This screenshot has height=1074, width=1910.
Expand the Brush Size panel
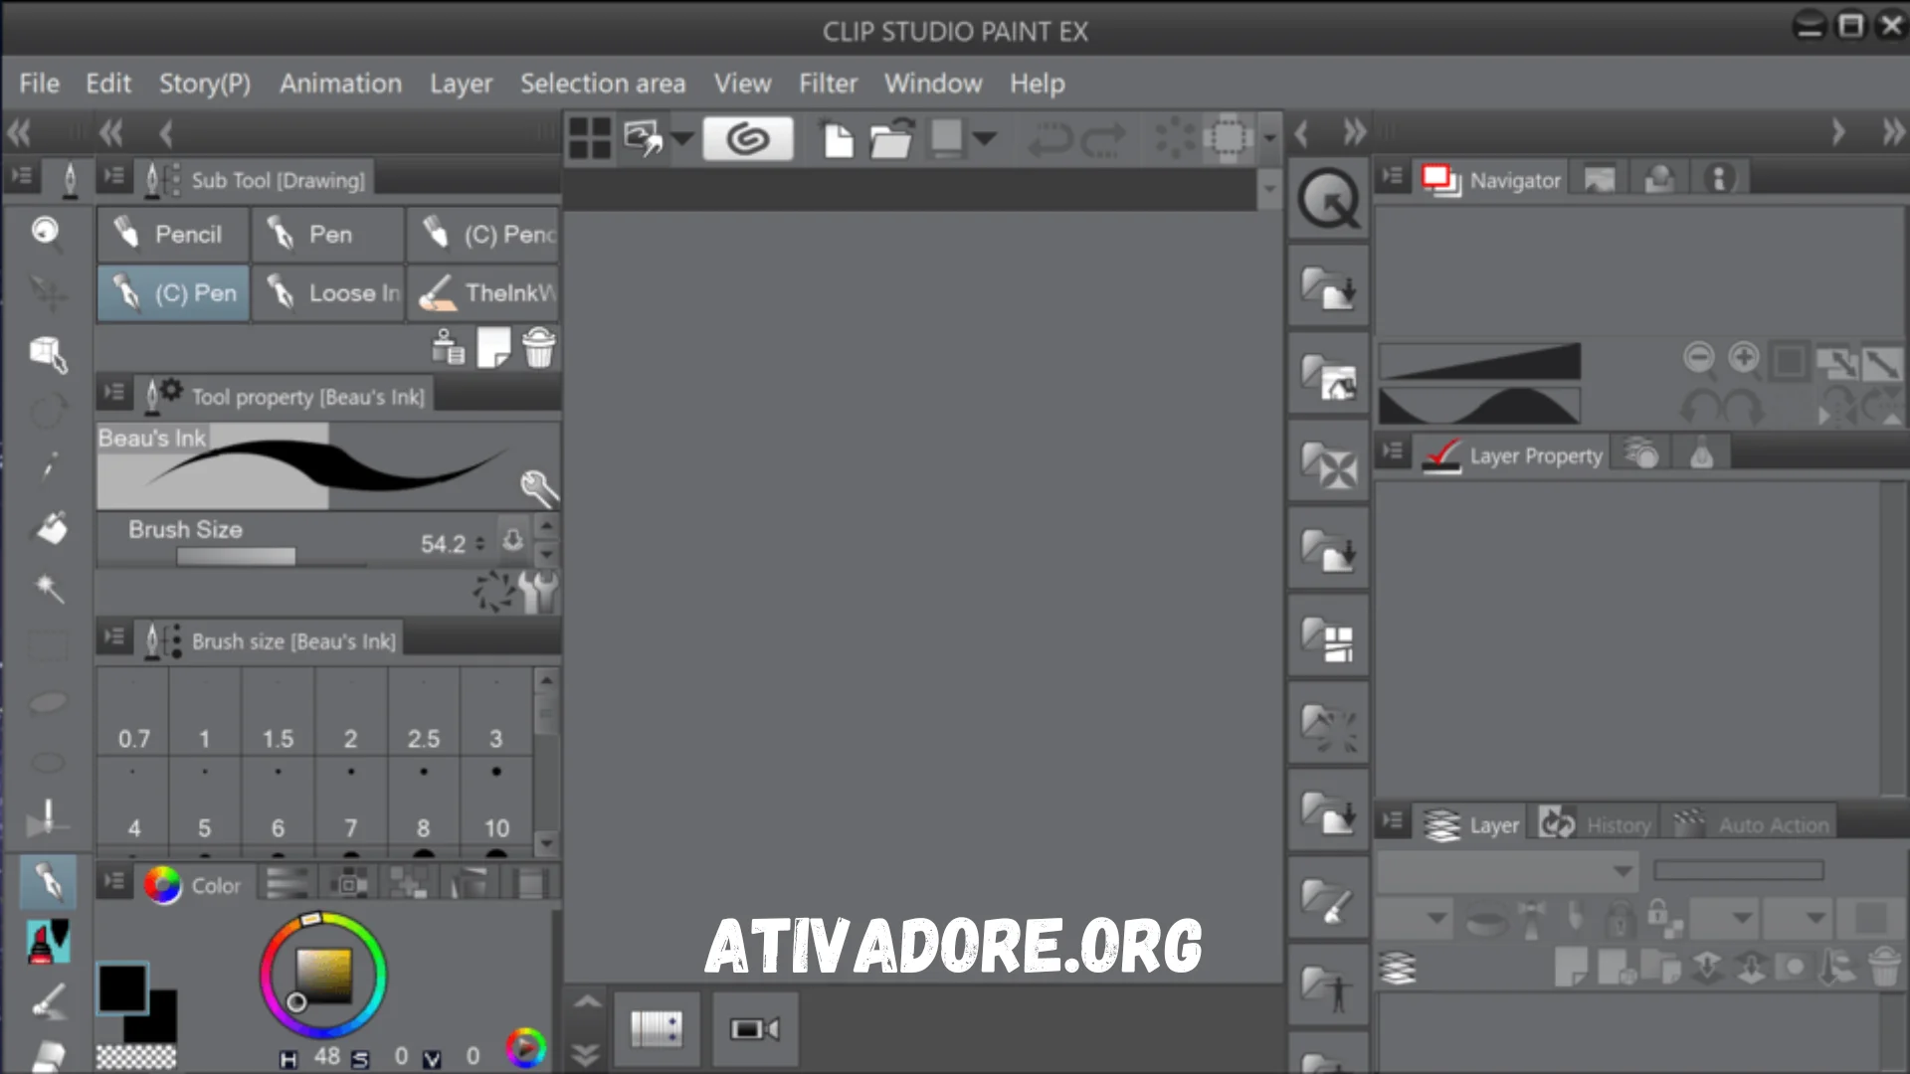114,641
